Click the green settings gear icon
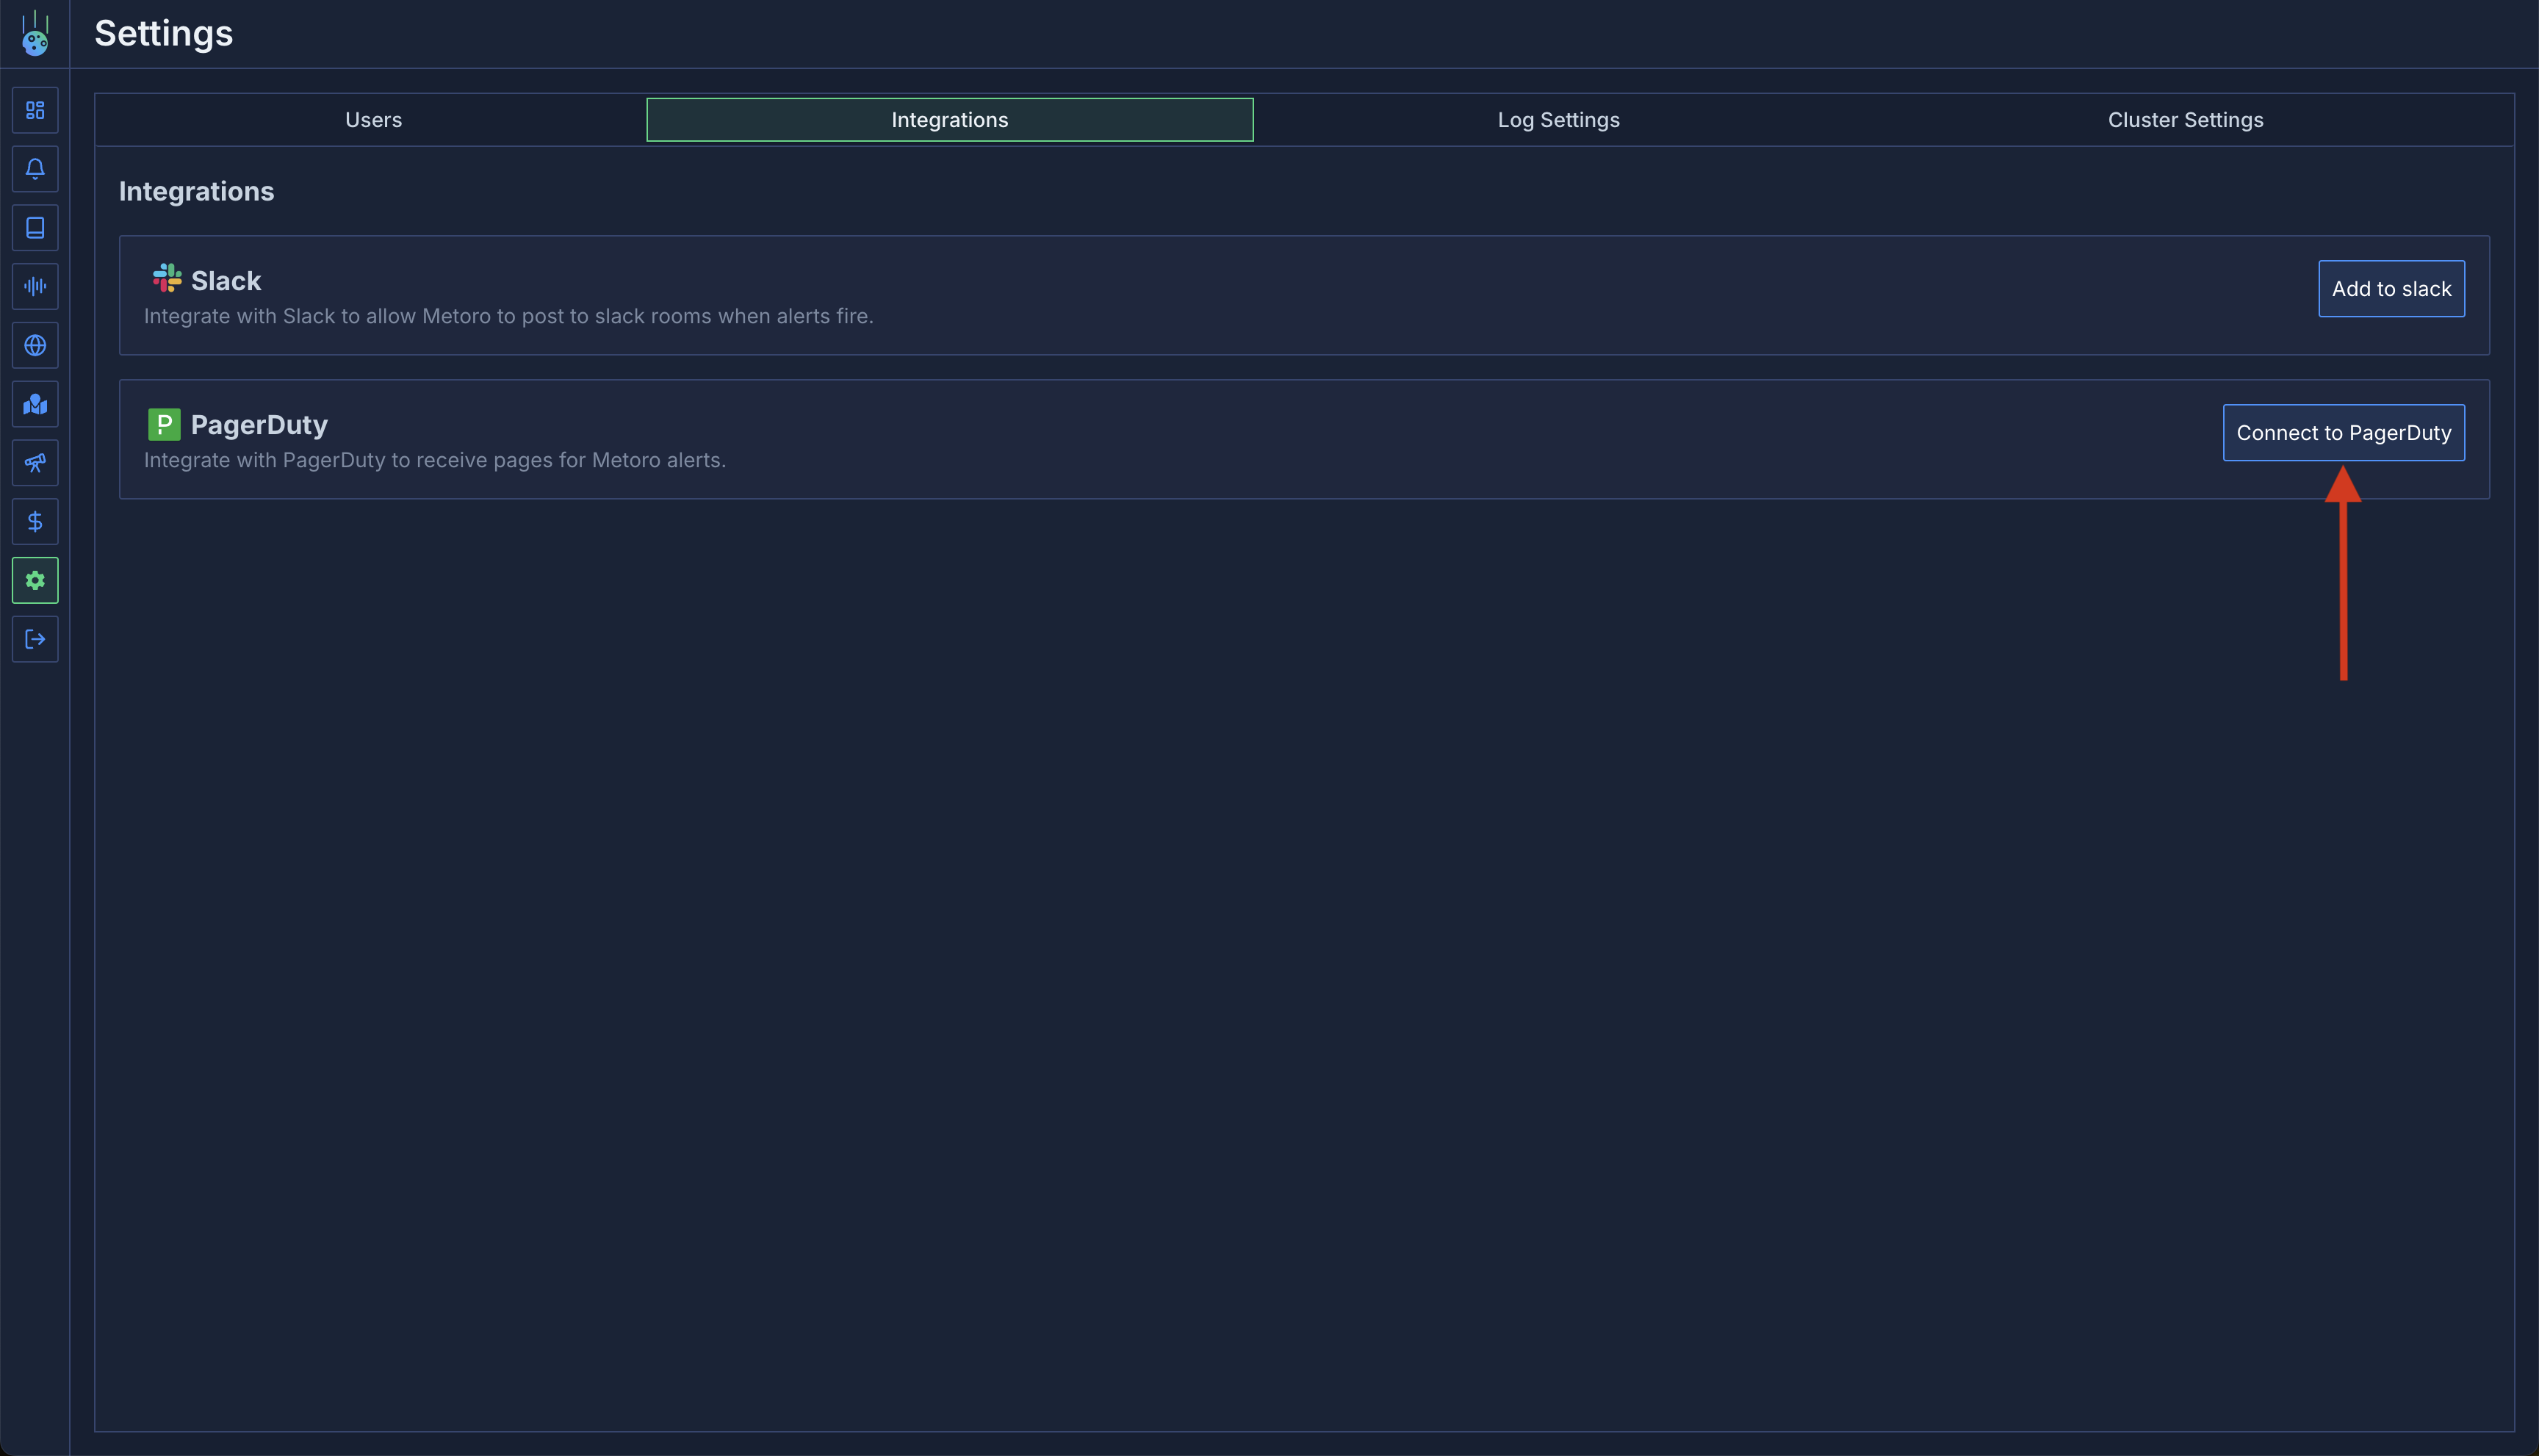This screenshot has height=1456, width=2539. point(35,580)
